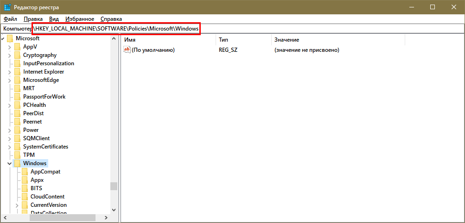Screen dimensions: 465x223
Task: Collapse the Microsoft key node
Action: pos(3,38)
